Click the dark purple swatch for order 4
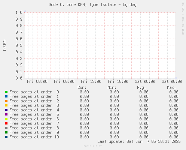This screenshot has height=150, width=186. click(6, 110)
